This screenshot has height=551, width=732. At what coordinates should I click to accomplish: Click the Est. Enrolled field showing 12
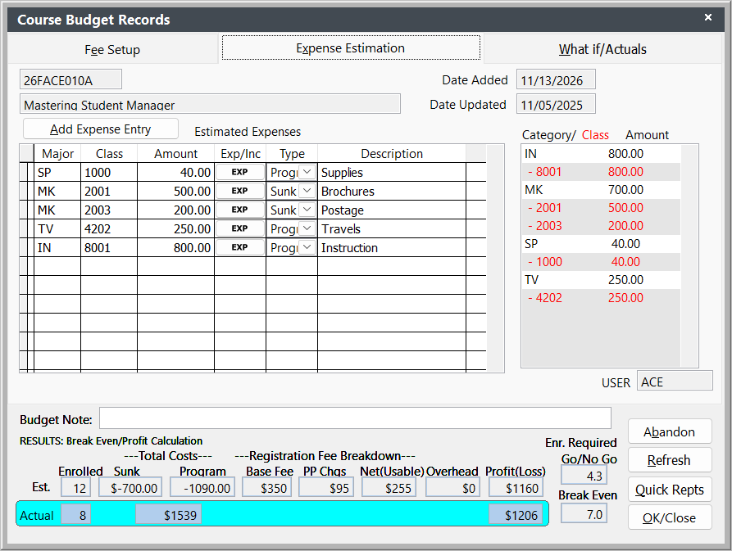tap(75, 488)
